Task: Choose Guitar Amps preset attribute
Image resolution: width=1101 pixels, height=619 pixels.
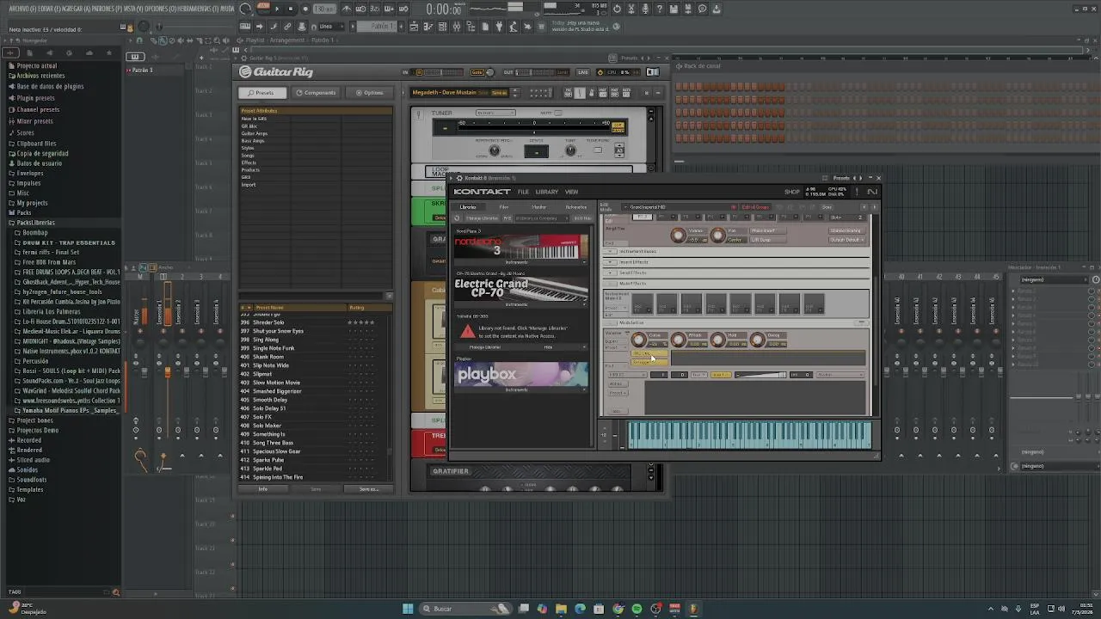Action: (x=255, y=133)
